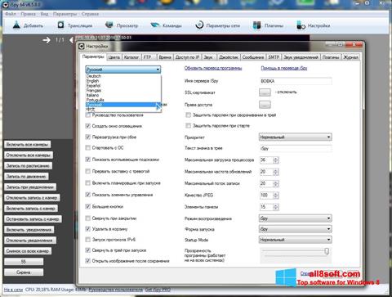Enable Включить планировщик при запуске
Image resolution: width=392 pixels, height=297 pixels.
[x=87, y=182]
